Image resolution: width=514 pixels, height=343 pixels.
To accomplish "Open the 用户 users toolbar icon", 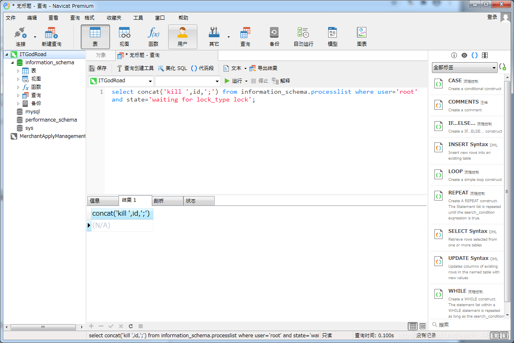I will click(x=183, y=37).
